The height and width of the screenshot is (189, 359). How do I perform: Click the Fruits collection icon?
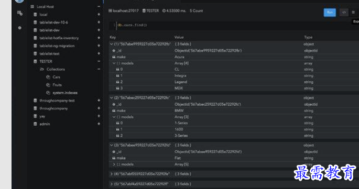(48, 85)
